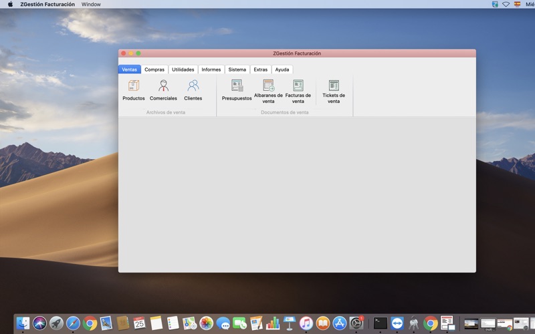
Task: Open TeamViewer from the Dock
Action: (397, 323)
